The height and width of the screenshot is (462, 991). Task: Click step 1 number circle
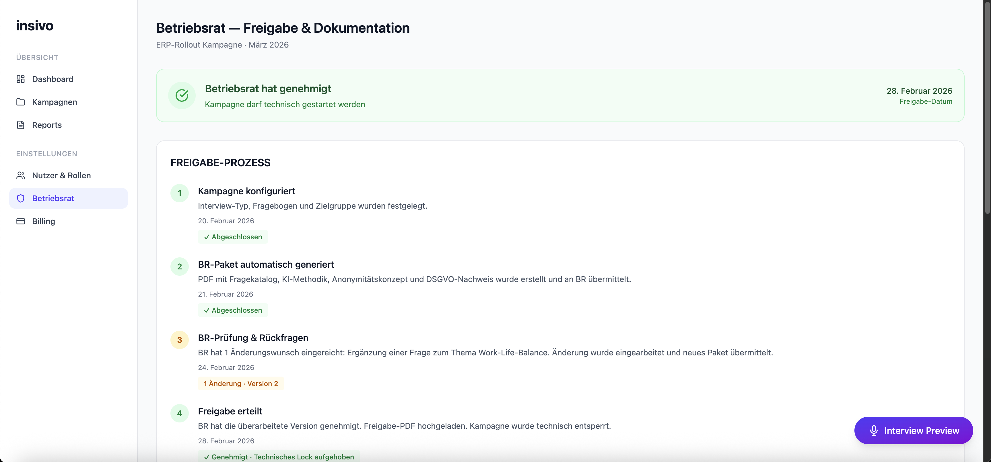click(x=179, y=193)
